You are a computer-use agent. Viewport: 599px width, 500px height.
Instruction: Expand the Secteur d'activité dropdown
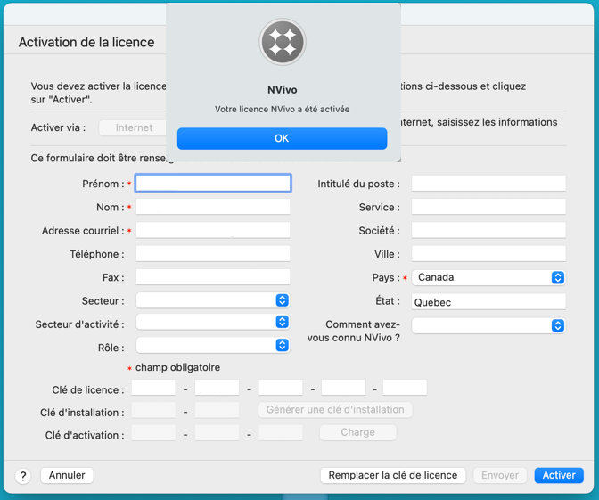point(213,322)
